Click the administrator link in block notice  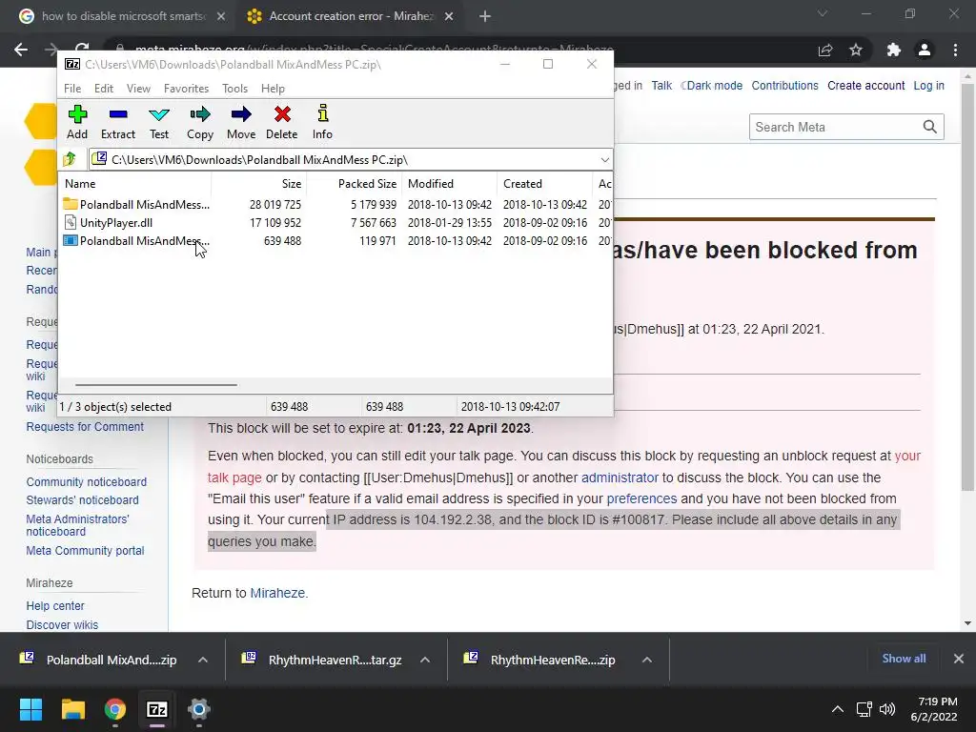pyautogui.click(x=620, y=478)
